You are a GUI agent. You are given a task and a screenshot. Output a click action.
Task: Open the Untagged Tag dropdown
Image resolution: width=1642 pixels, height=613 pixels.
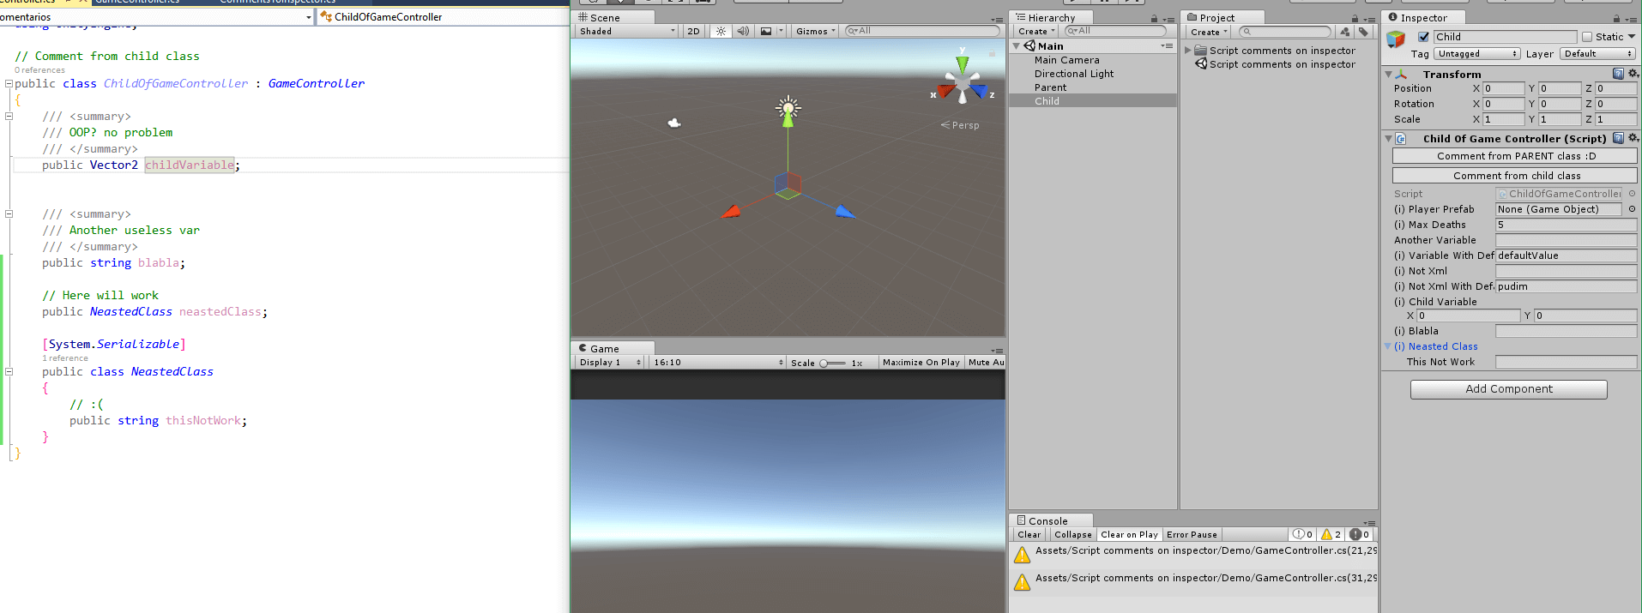pos(1477,54)
